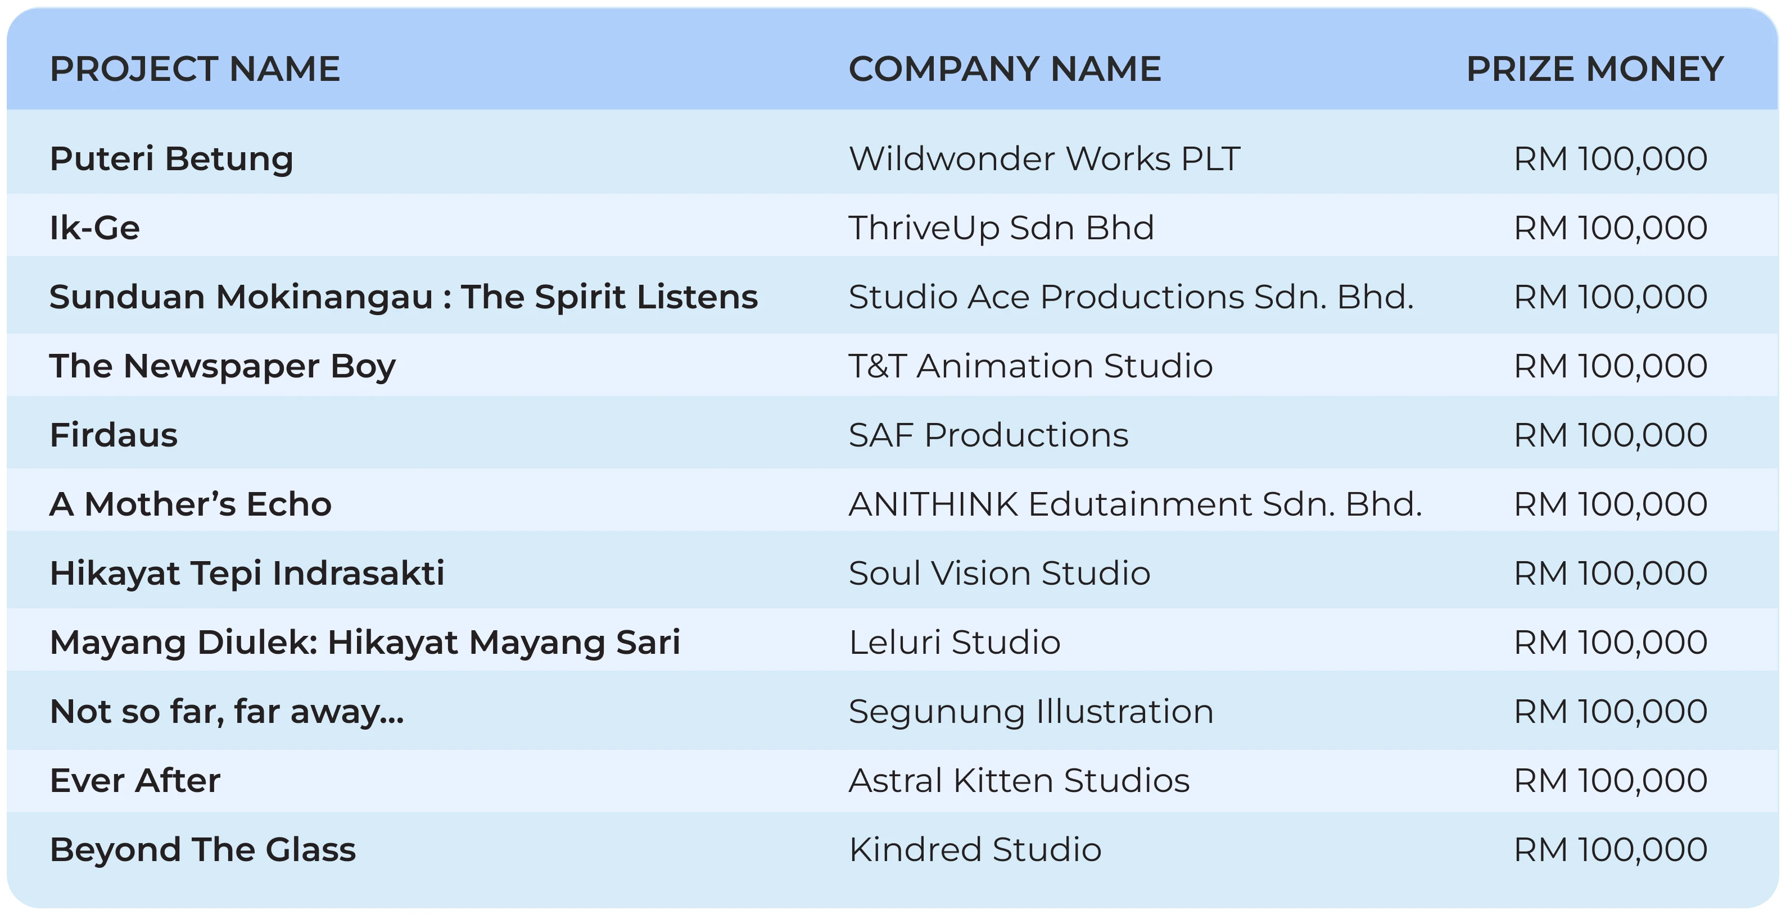1786x915 pixels.
Task: Click the prize money for Kindred Studio
Action: (1610, 850)
